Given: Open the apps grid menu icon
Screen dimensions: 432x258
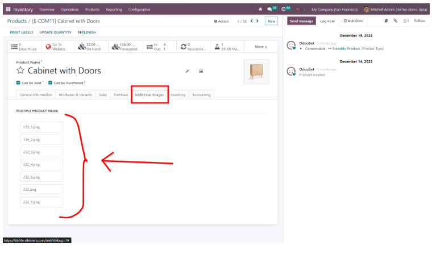Looking at the screenshot, I should 8,10.
